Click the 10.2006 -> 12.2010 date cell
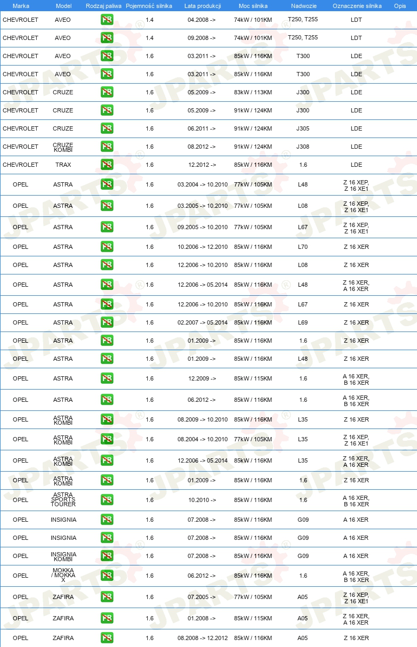417x647 pixels. click(203, 247)
